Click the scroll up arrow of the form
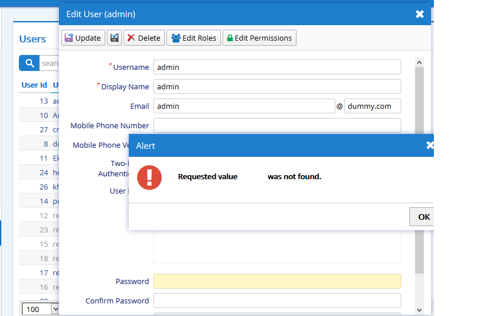 pyautogui.click(x=420, y=62)
